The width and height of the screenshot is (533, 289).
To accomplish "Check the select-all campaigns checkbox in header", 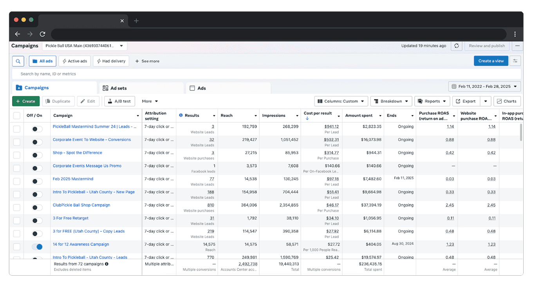I will tap(17, 116).
